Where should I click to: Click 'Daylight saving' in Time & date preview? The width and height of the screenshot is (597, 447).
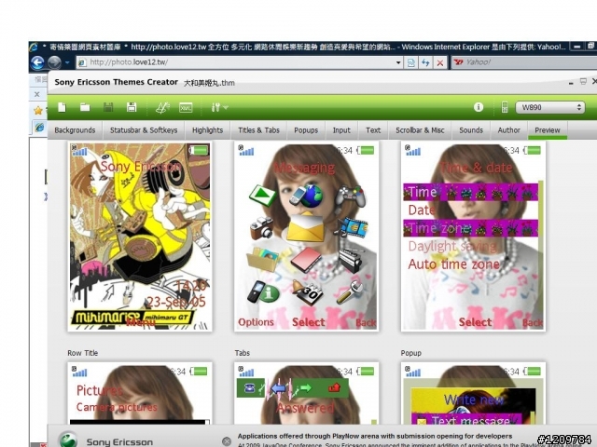(x=452, y=246)
